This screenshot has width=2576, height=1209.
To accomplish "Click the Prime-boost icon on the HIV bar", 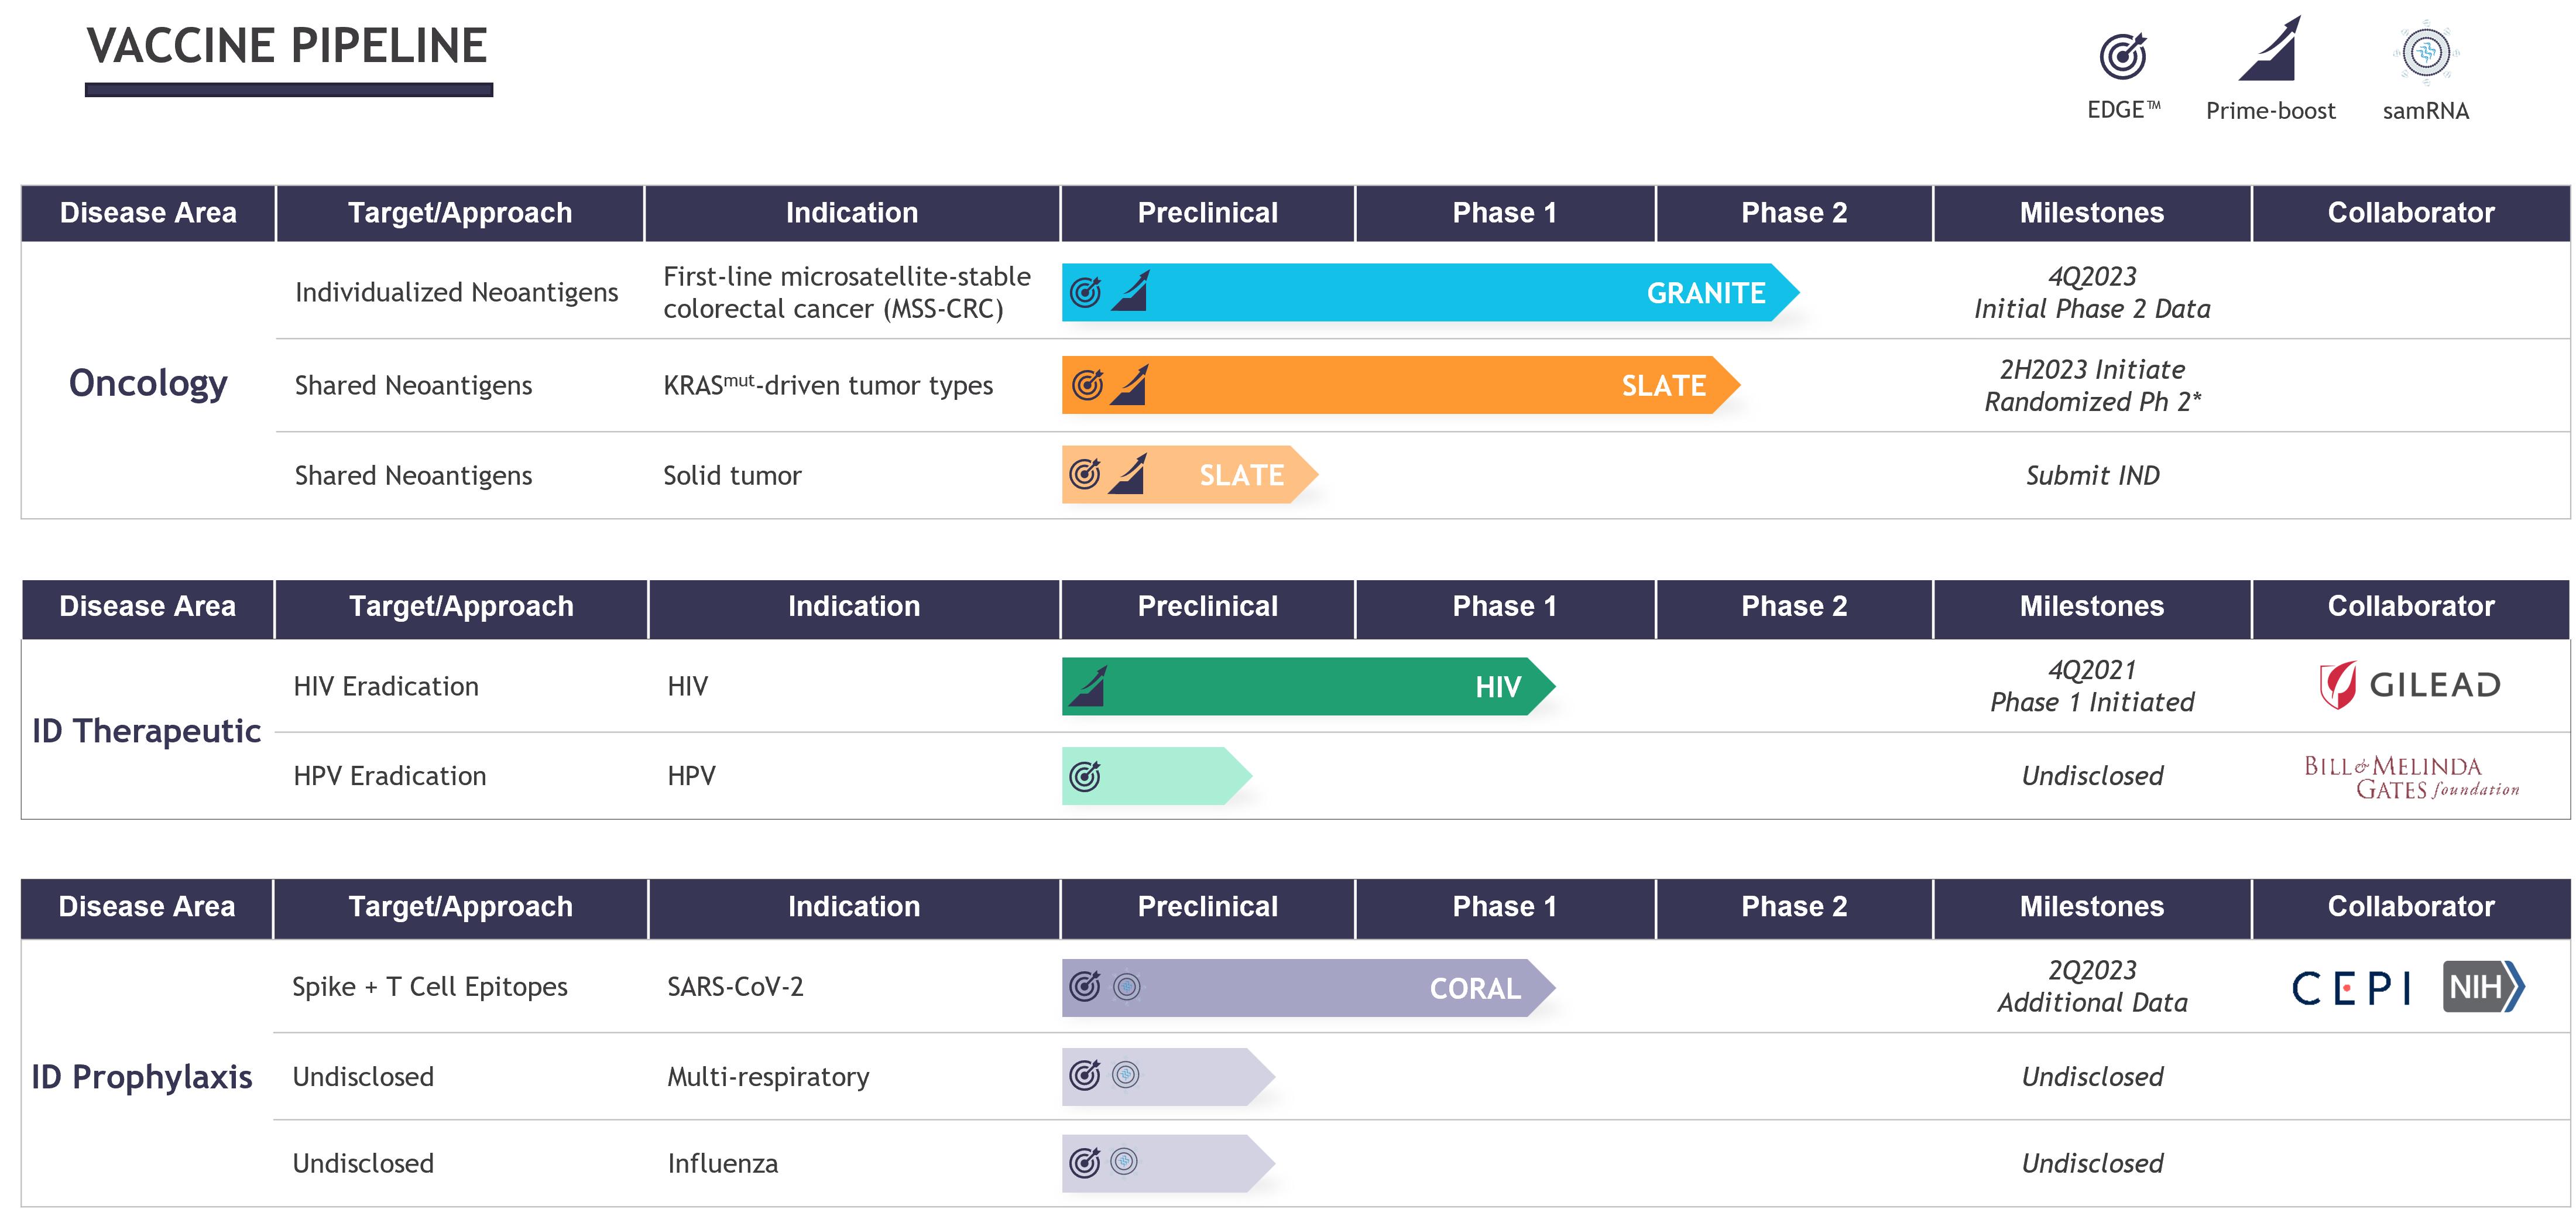I will point(1088,686).
